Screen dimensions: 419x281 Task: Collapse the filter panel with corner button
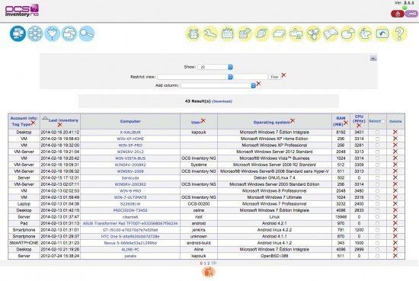point(373,58)
